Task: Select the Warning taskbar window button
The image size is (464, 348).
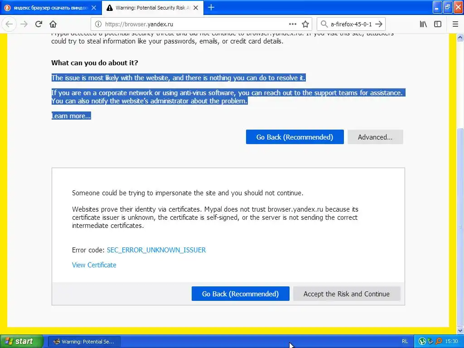Action: coord(84,342)
